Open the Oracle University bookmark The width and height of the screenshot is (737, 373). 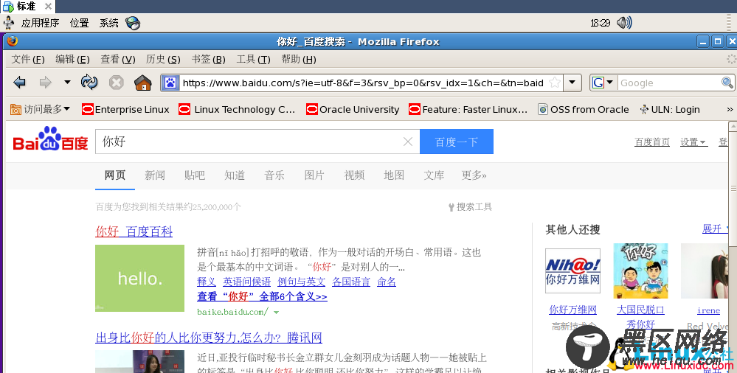(x=353, y=109)
